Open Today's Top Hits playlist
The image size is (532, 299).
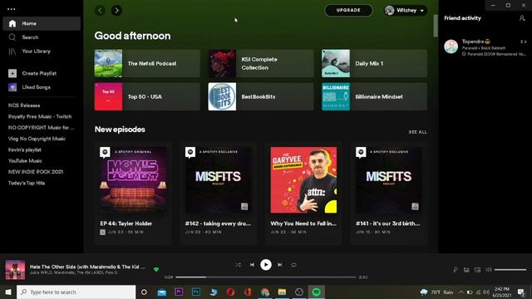27,183
